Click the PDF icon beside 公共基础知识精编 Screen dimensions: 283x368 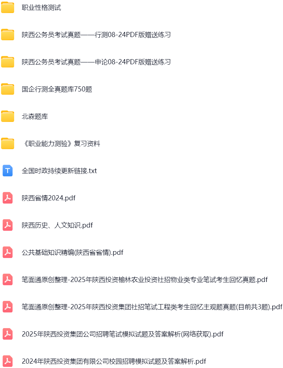pos(7,253)
